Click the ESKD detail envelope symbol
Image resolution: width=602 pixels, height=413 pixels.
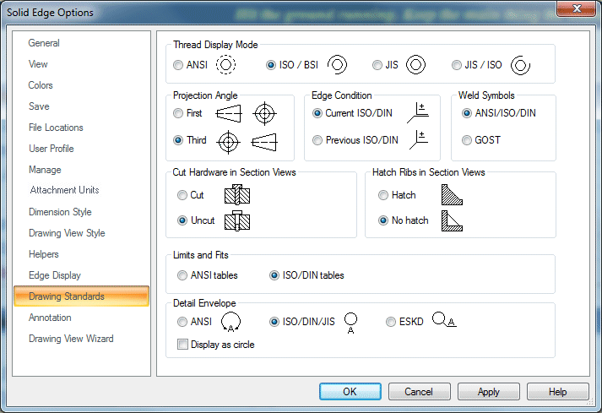click(x=444, y=319)
